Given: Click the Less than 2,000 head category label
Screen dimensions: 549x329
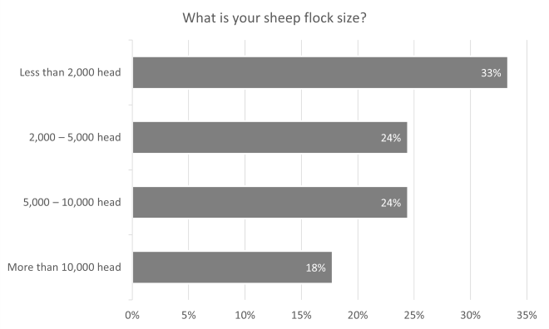Looking at the screenshot, I should click(70, 72).
